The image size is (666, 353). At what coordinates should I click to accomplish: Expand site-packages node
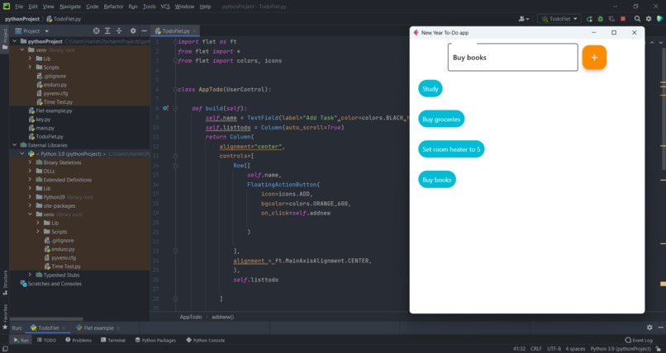click(30, 206)
